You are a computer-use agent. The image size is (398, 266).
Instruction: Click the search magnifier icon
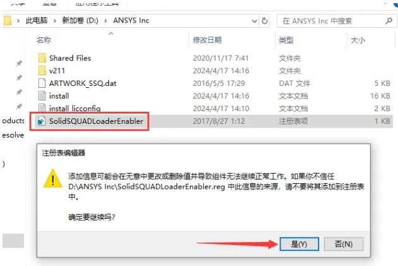point(389,21)
